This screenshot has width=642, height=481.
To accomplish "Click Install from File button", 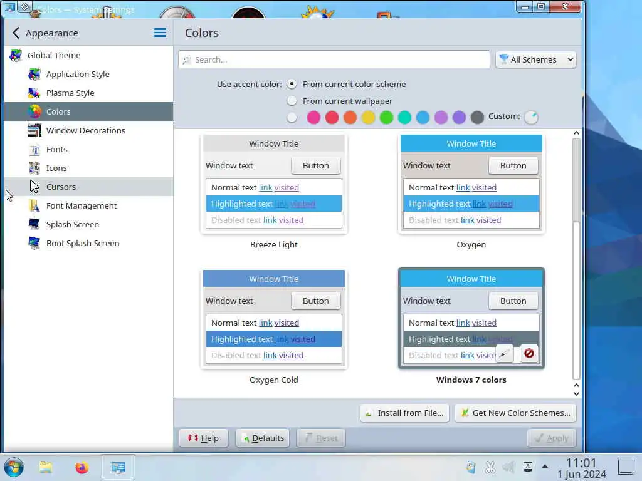I will point(404,413).
